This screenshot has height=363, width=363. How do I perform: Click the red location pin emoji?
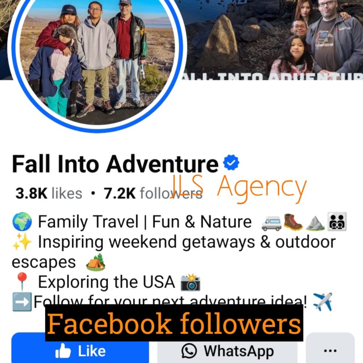22,281
